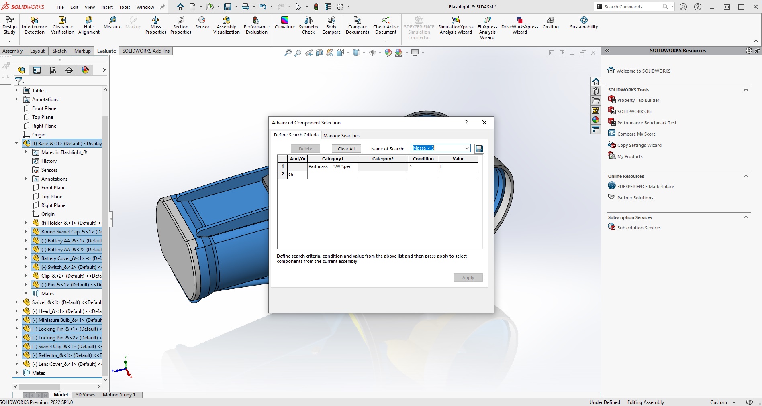Select the Display Manager appearance tab
The height and width of the screenshot is (406, 762).
pos(85,70)
